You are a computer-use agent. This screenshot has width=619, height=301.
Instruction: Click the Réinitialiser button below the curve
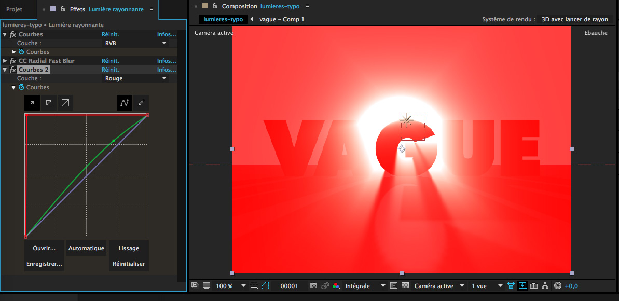[129, 264]
